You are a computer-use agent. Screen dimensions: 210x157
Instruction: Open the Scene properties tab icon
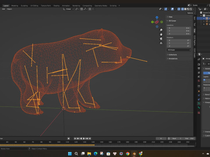[199, 77]
